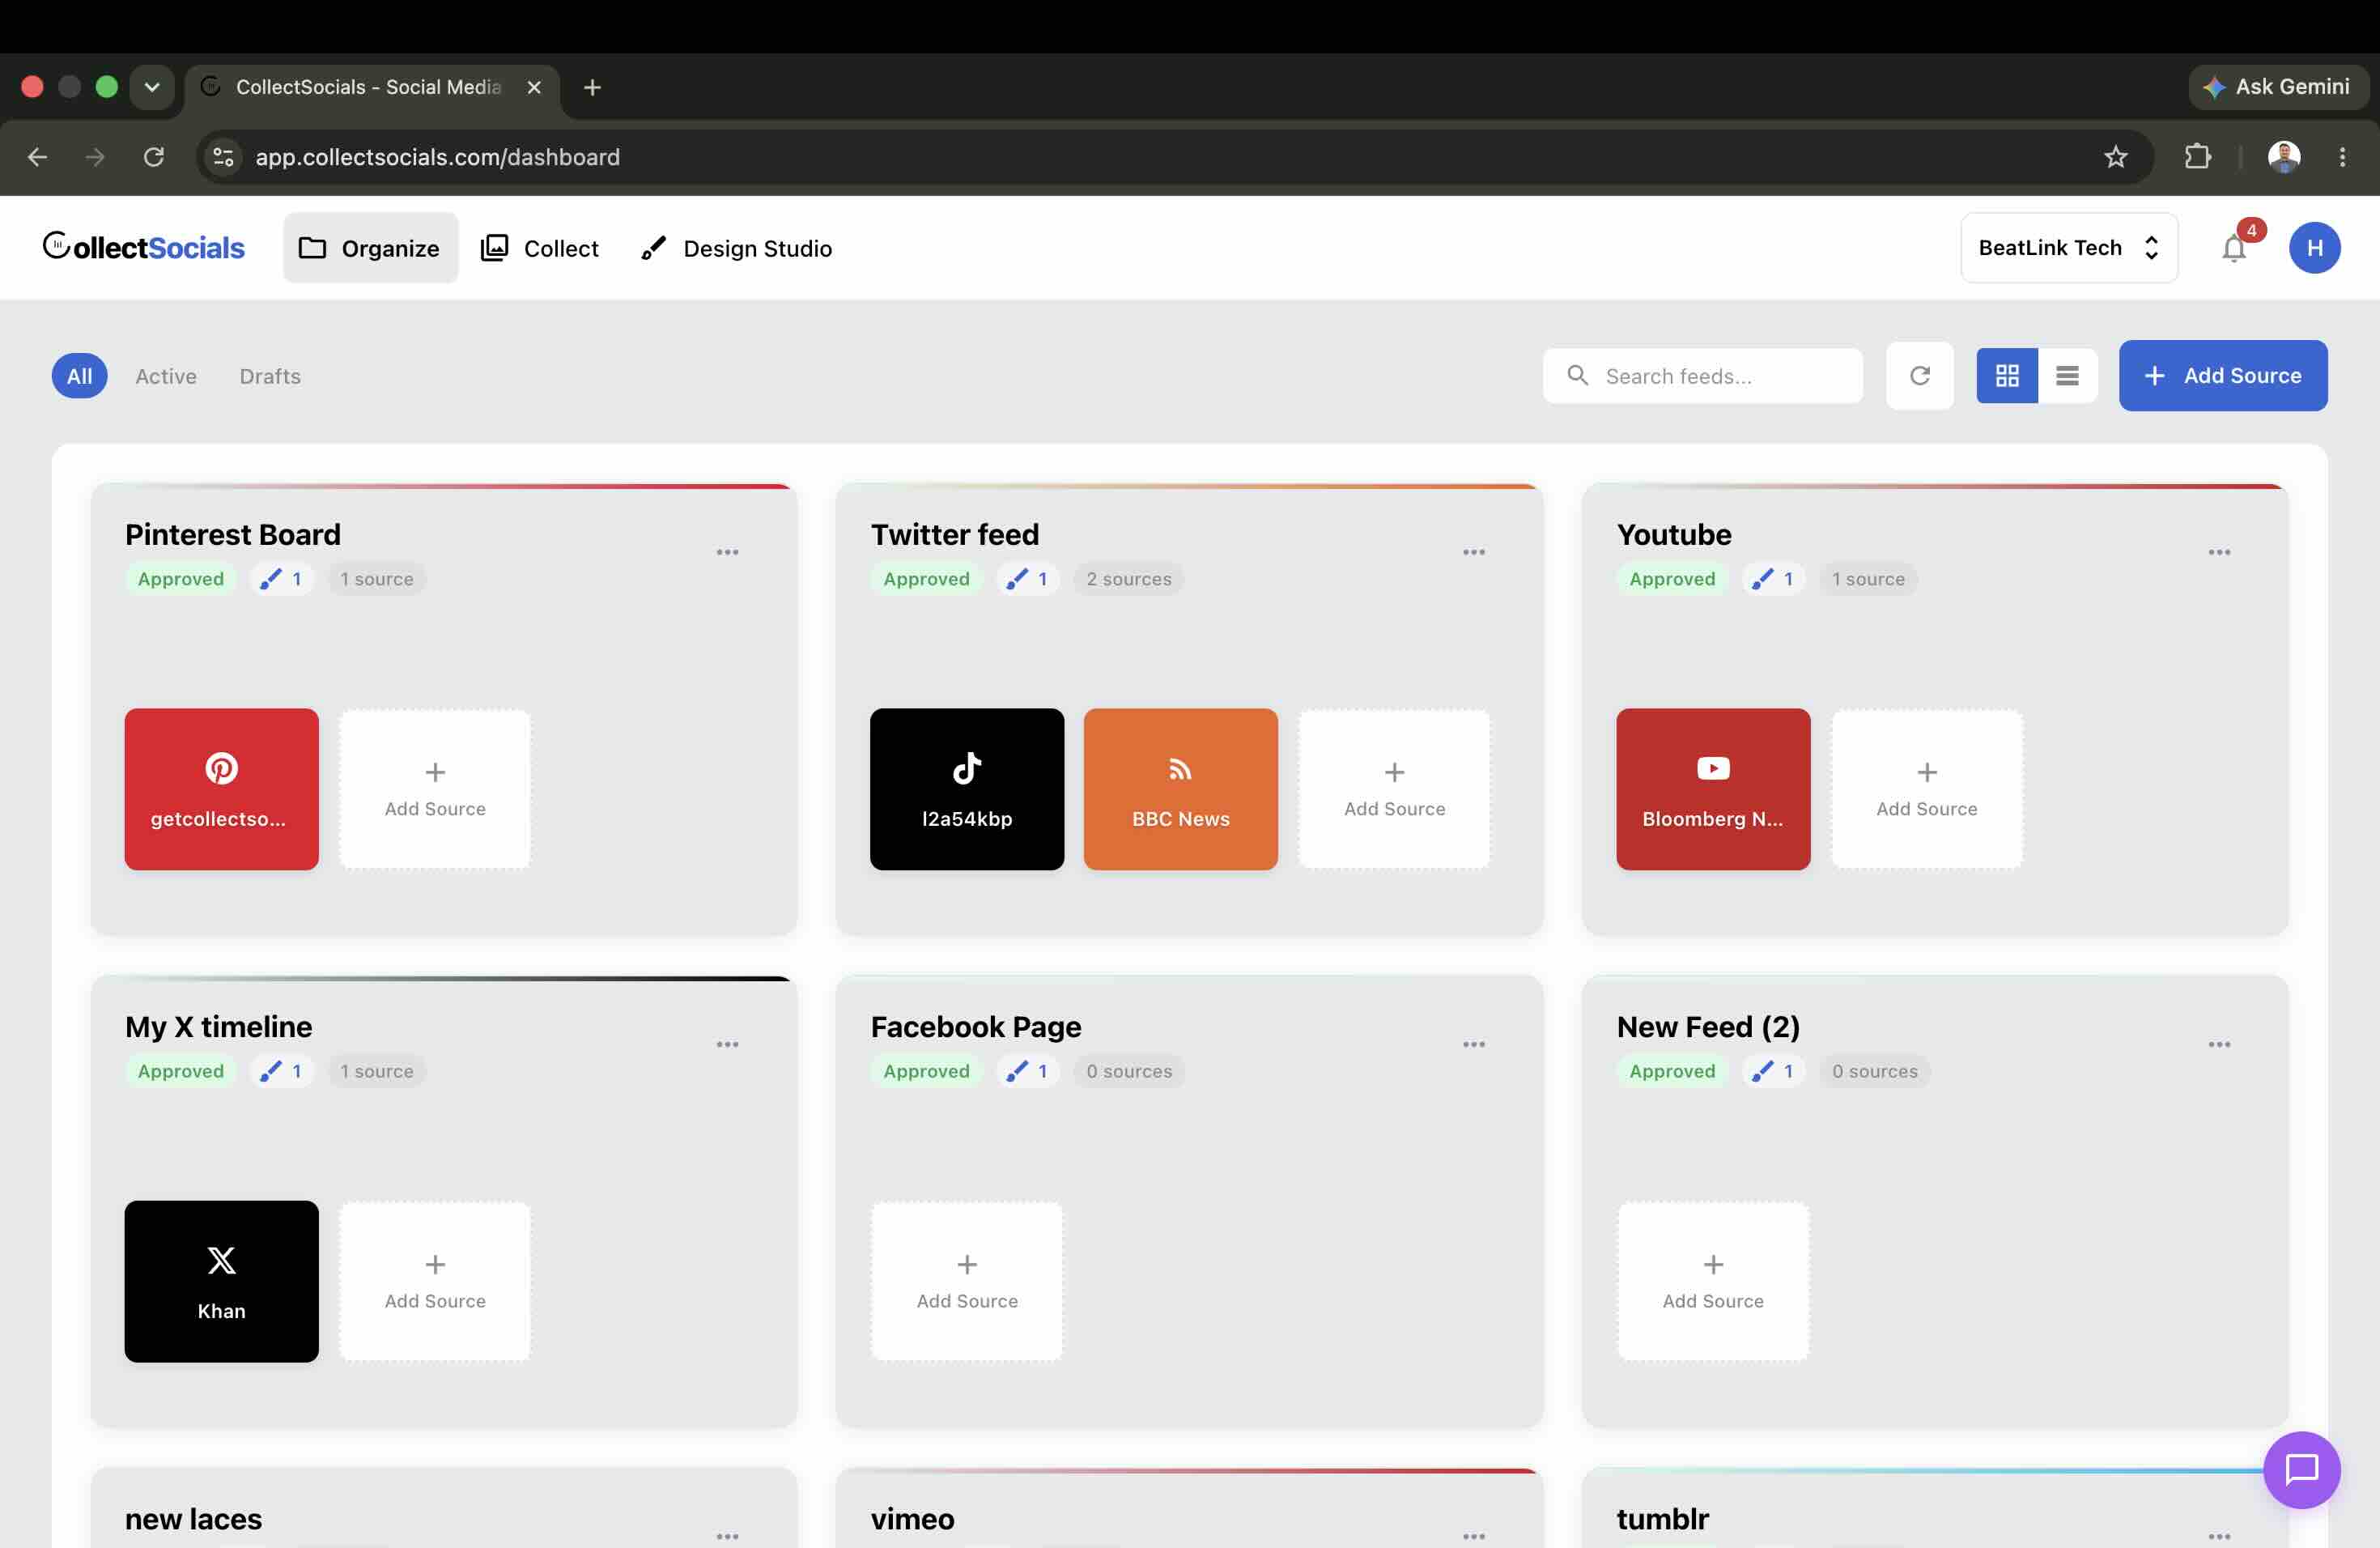Click the design badge on My X timeline
The image size is (2380, 1548).
tap(282, 1071)
